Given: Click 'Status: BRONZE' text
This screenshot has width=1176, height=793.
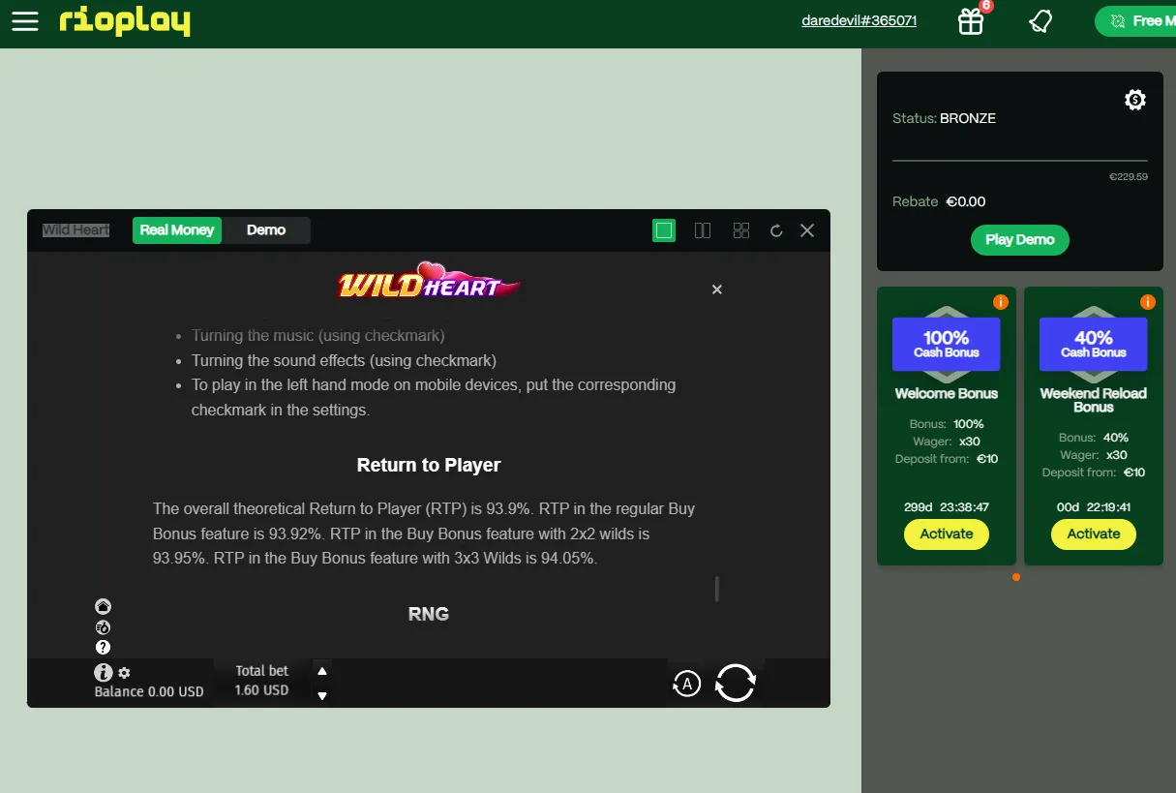Looking at the screenshot, I should [x=944, y=118].
